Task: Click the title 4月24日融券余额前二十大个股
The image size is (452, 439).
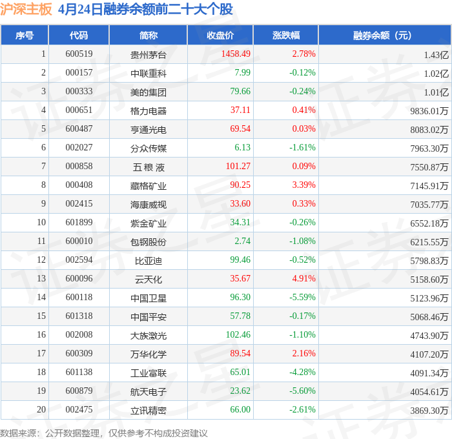Action: coord(145,9)
